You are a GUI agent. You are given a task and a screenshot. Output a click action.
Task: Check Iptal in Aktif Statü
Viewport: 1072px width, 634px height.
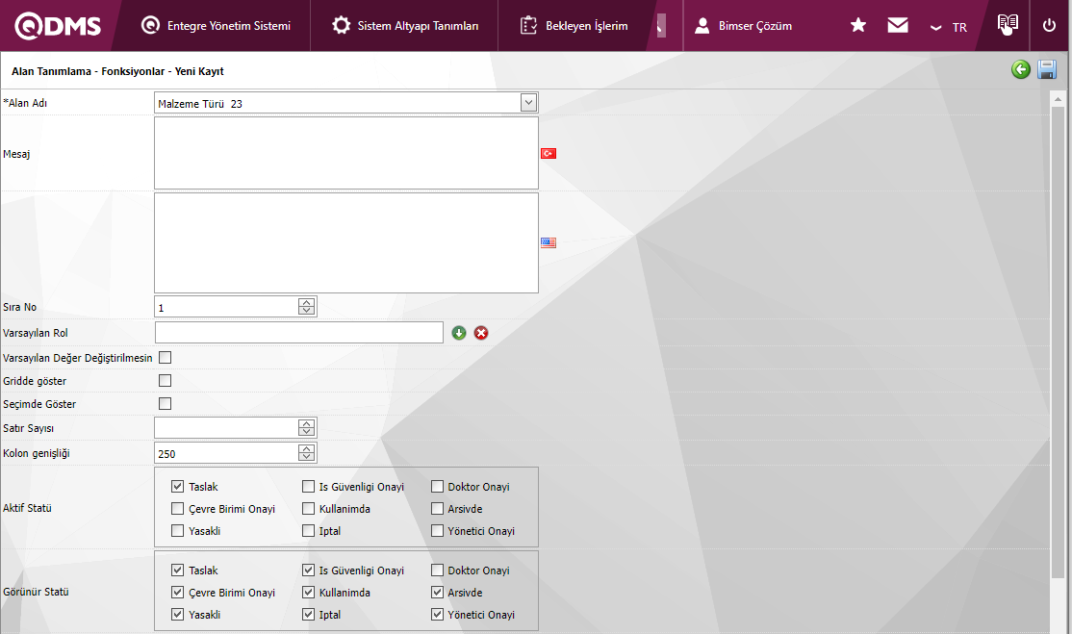[x=308, y=530]
